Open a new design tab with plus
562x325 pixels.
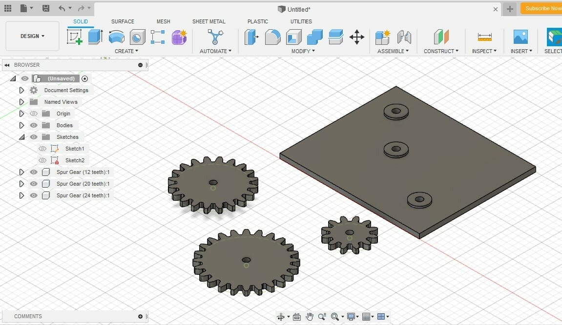point(510,9)
